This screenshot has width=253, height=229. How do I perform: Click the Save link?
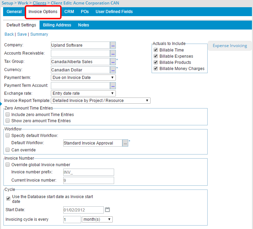click(x=22, y=34)
